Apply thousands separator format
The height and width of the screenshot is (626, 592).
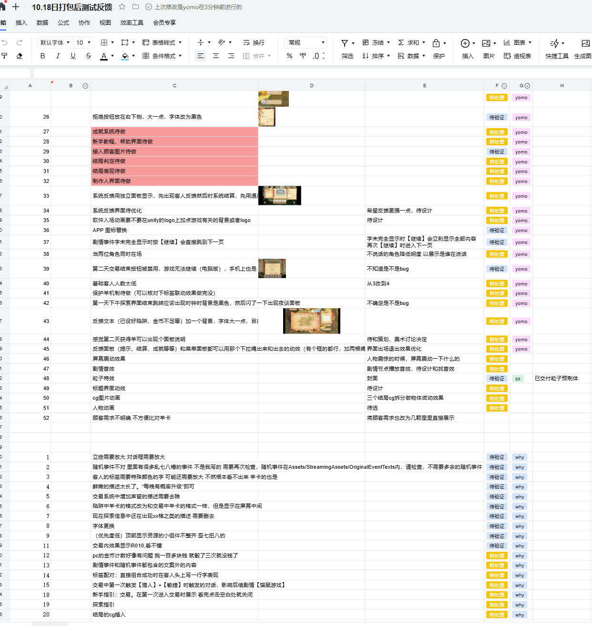pos(303,56)
